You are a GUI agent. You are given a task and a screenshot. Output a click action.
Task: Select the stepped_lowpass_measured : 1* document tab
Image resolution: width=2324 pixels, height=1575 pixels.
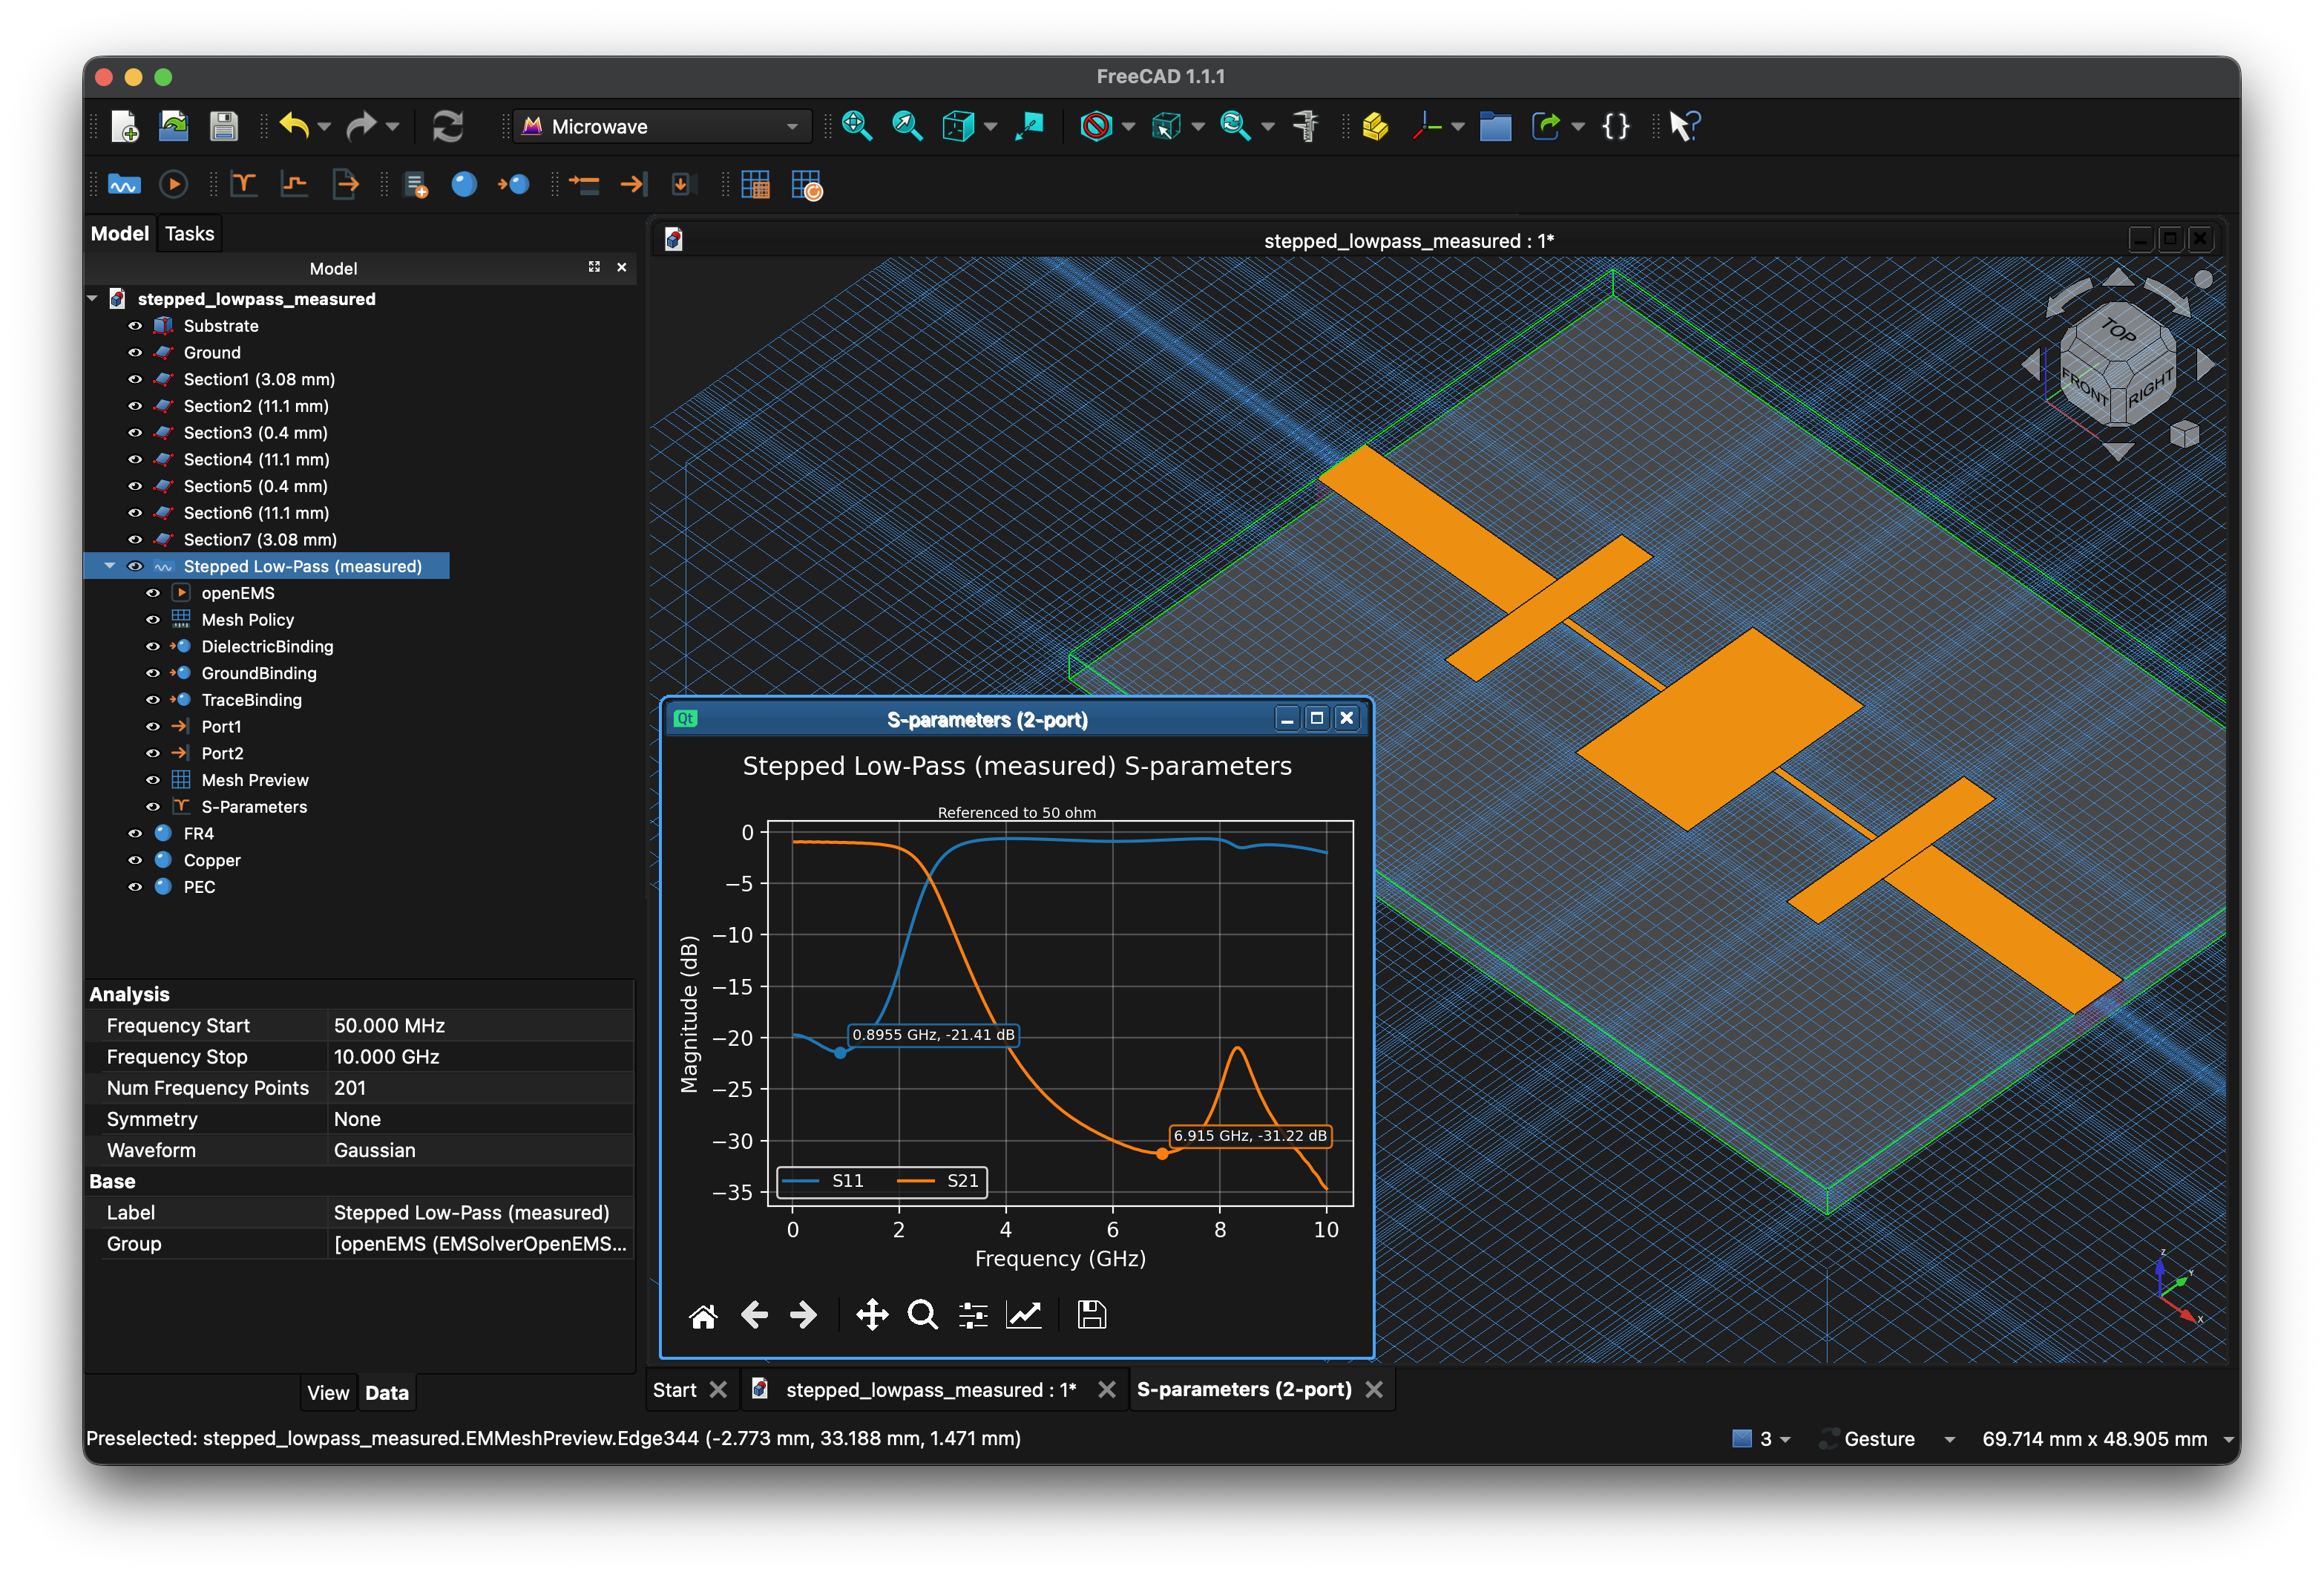(930, 1390)
